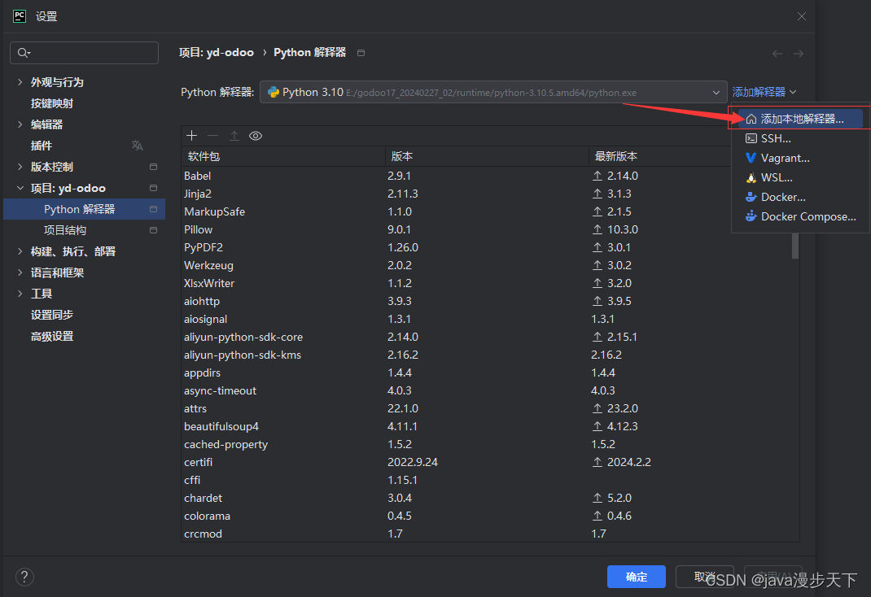This screenshot has height=597, width=871.
Task: Open 插件 settings page
Action: [41, 146]
